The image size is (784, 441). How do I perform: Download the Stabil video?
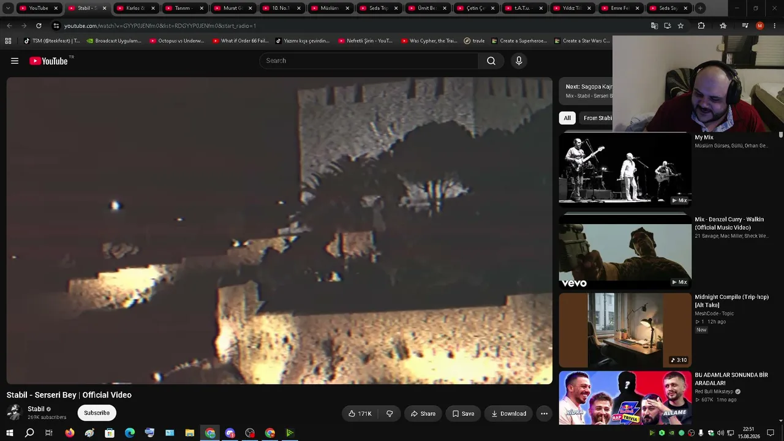[x=508, y=413]
